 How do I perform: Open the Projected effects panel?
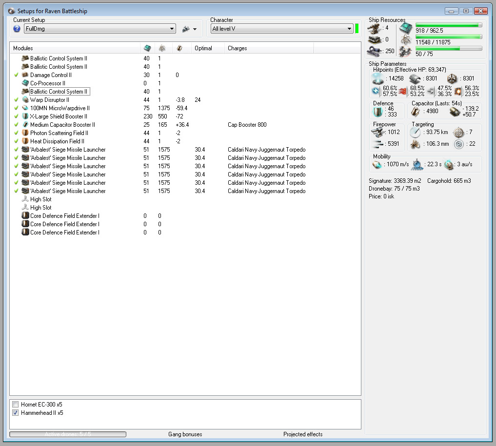pyautogui.click(x=302, y=434)
